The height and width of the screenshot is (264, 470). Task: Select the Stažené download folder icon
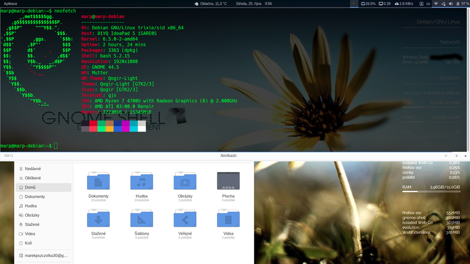click(x=98, y=218)
